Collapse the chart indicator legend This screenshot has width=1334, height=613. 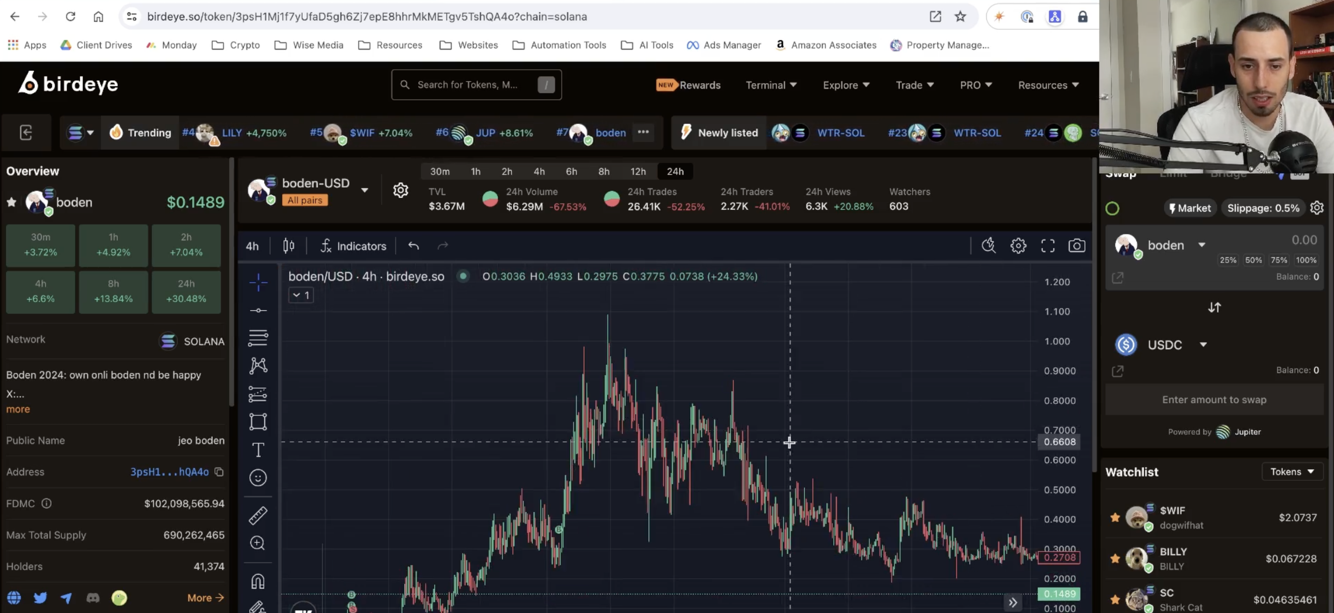(x=301, y=295)
